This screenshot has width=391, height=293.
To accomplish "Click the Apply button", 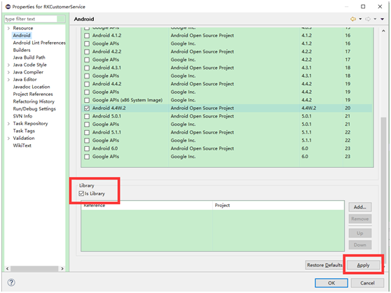I will coord(363,265).
